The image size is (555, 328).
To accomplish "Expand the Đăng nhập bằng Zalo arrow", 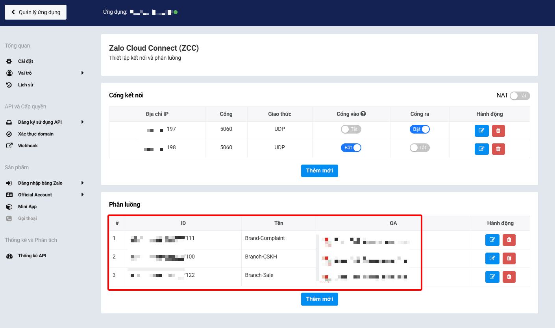I will click(83, 183).
